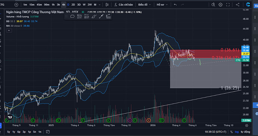
Task: Select the 3h timeframe
Action: click(58, 4)
